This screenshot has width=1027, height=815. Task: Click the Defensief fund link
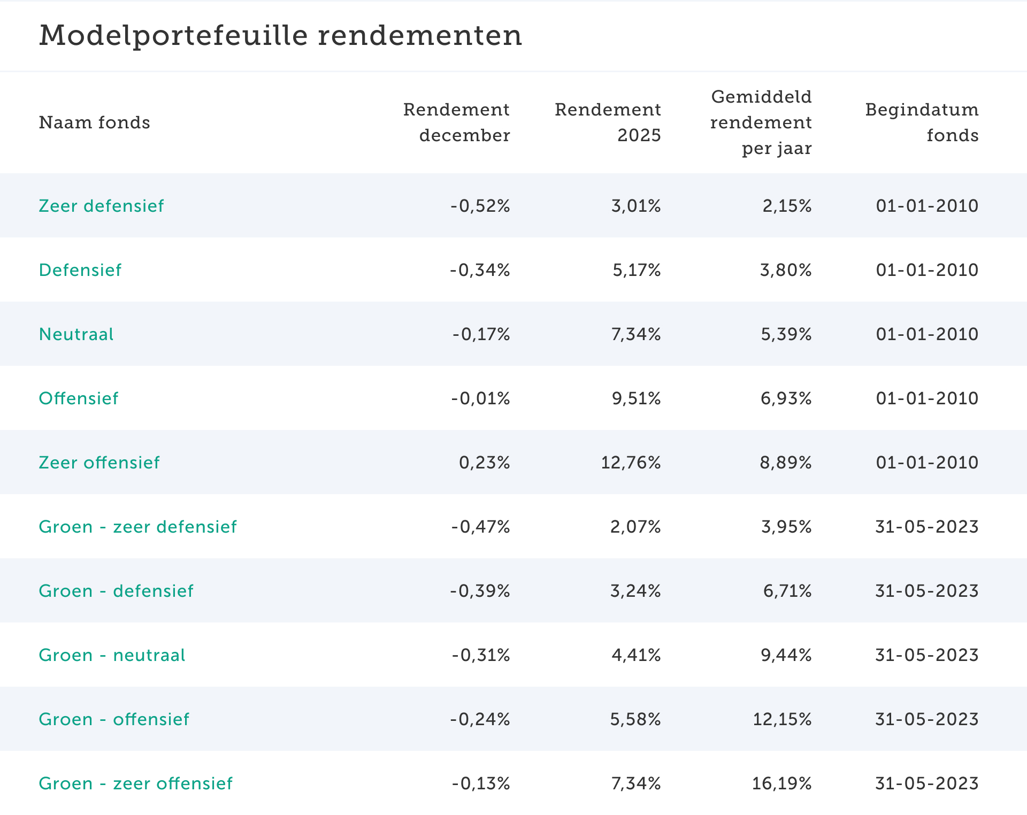tap(80, 270)
